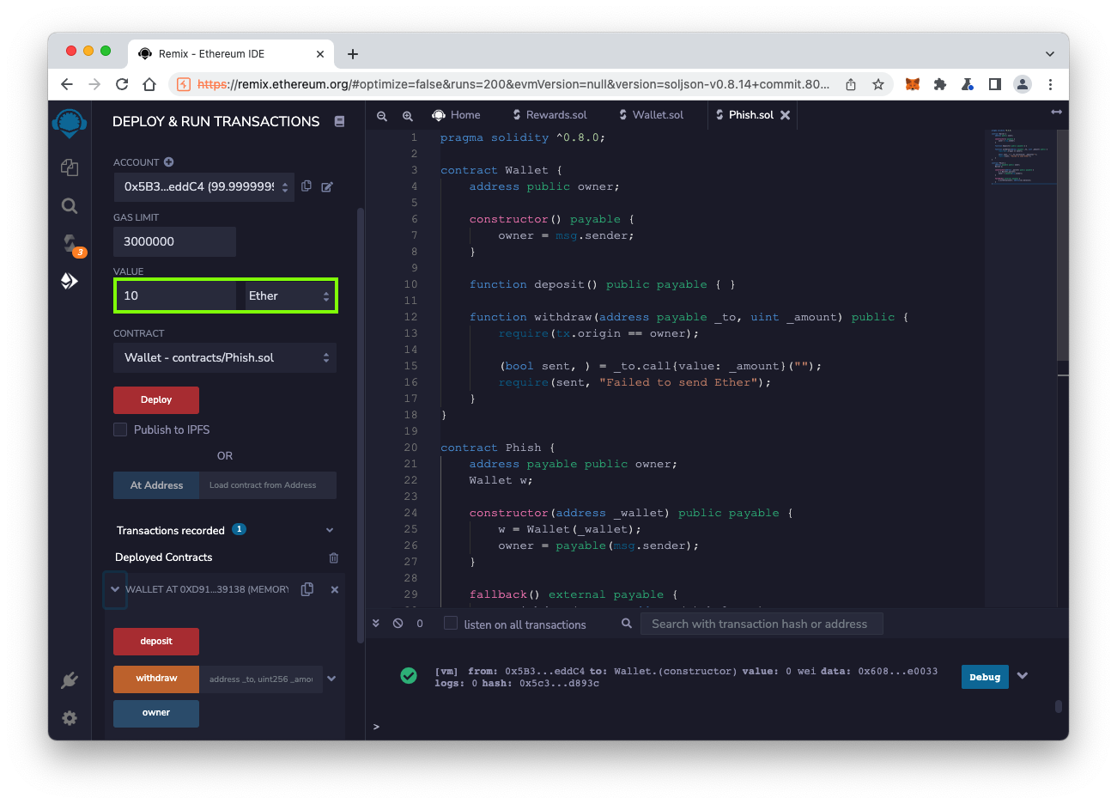Open the documentation icon beside Deploy & Run Transactions

pyautogui.click(x=339, y=122)
